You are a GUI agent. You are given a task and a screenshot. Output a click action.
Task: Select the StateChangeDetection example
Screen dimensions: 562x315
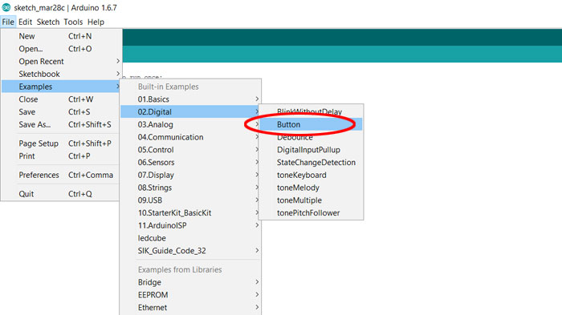coord(311,162)
